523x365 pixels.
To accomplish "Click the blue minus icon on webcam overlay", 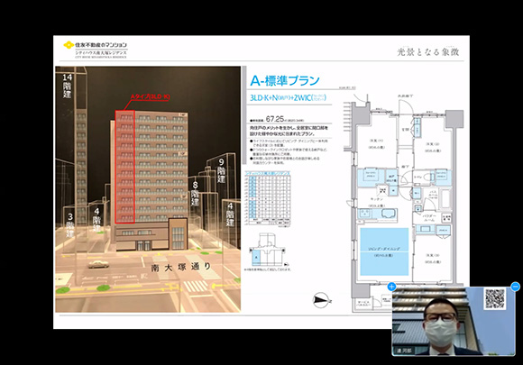I will tap(515, 287).
